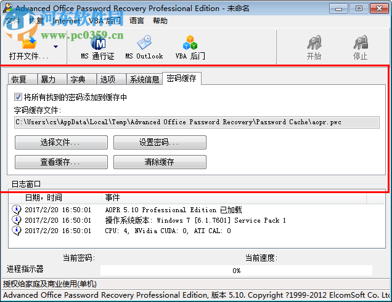Open the 帮助 menu

tap(160, 21)
